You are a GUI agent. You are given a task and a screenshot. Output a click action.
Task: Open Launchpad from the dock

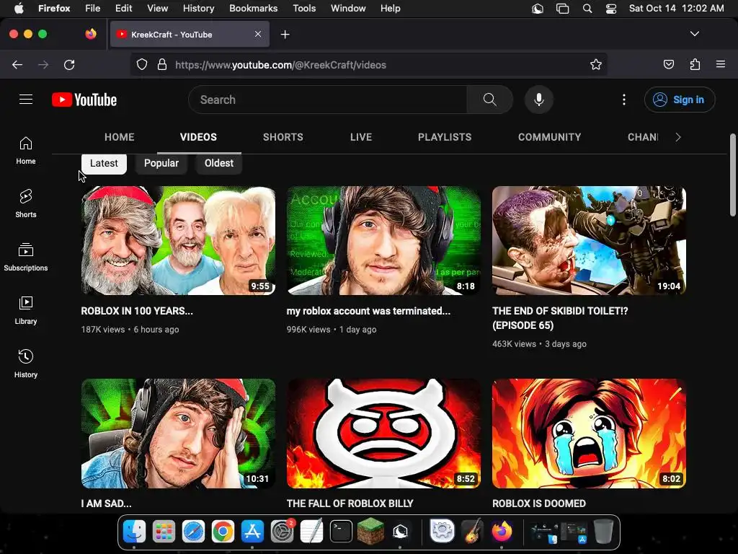click(x=164, y=532)
